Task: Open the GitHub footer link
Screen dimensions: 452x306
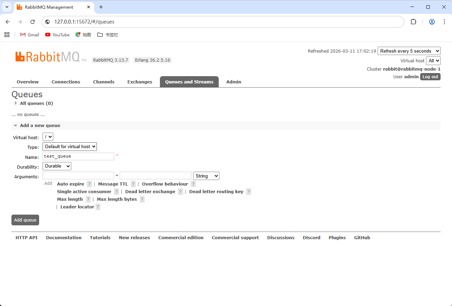Action: coord(362,238)
